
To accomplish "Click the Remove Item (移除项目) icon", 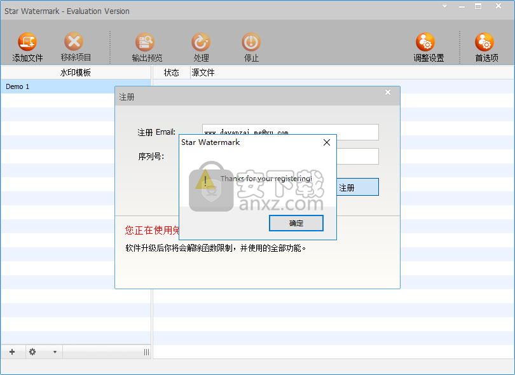I will (74, 43).
